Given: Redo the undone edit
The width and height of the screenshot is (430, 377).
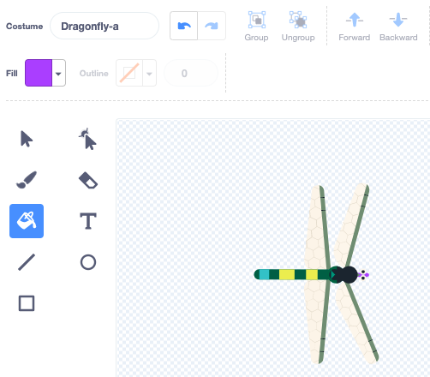Looking at the screenshot, I should click(212, 26).
